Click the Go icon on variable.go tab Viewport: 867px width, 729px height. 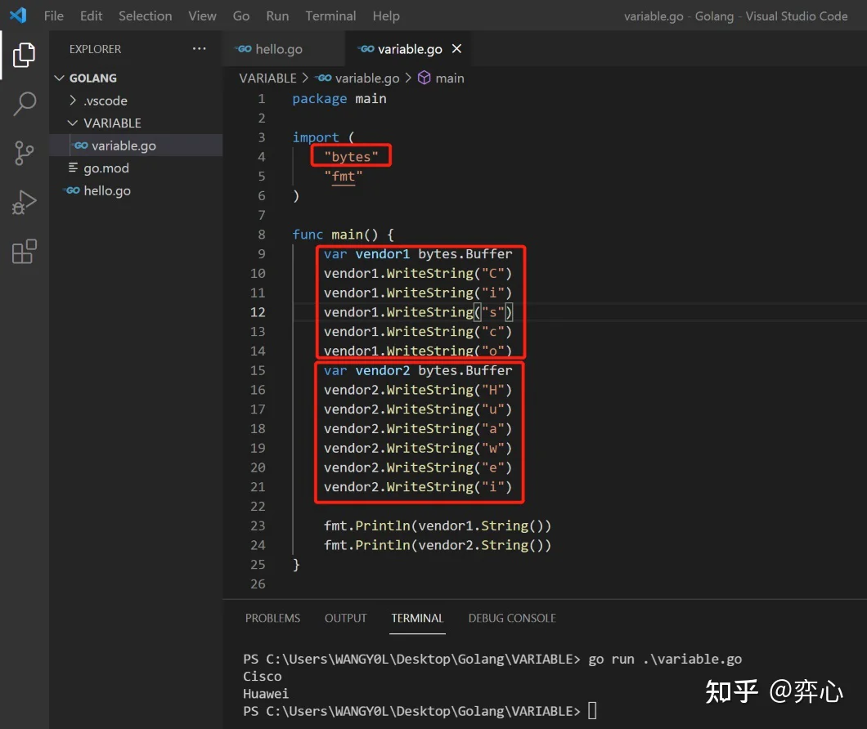point(366,49)
